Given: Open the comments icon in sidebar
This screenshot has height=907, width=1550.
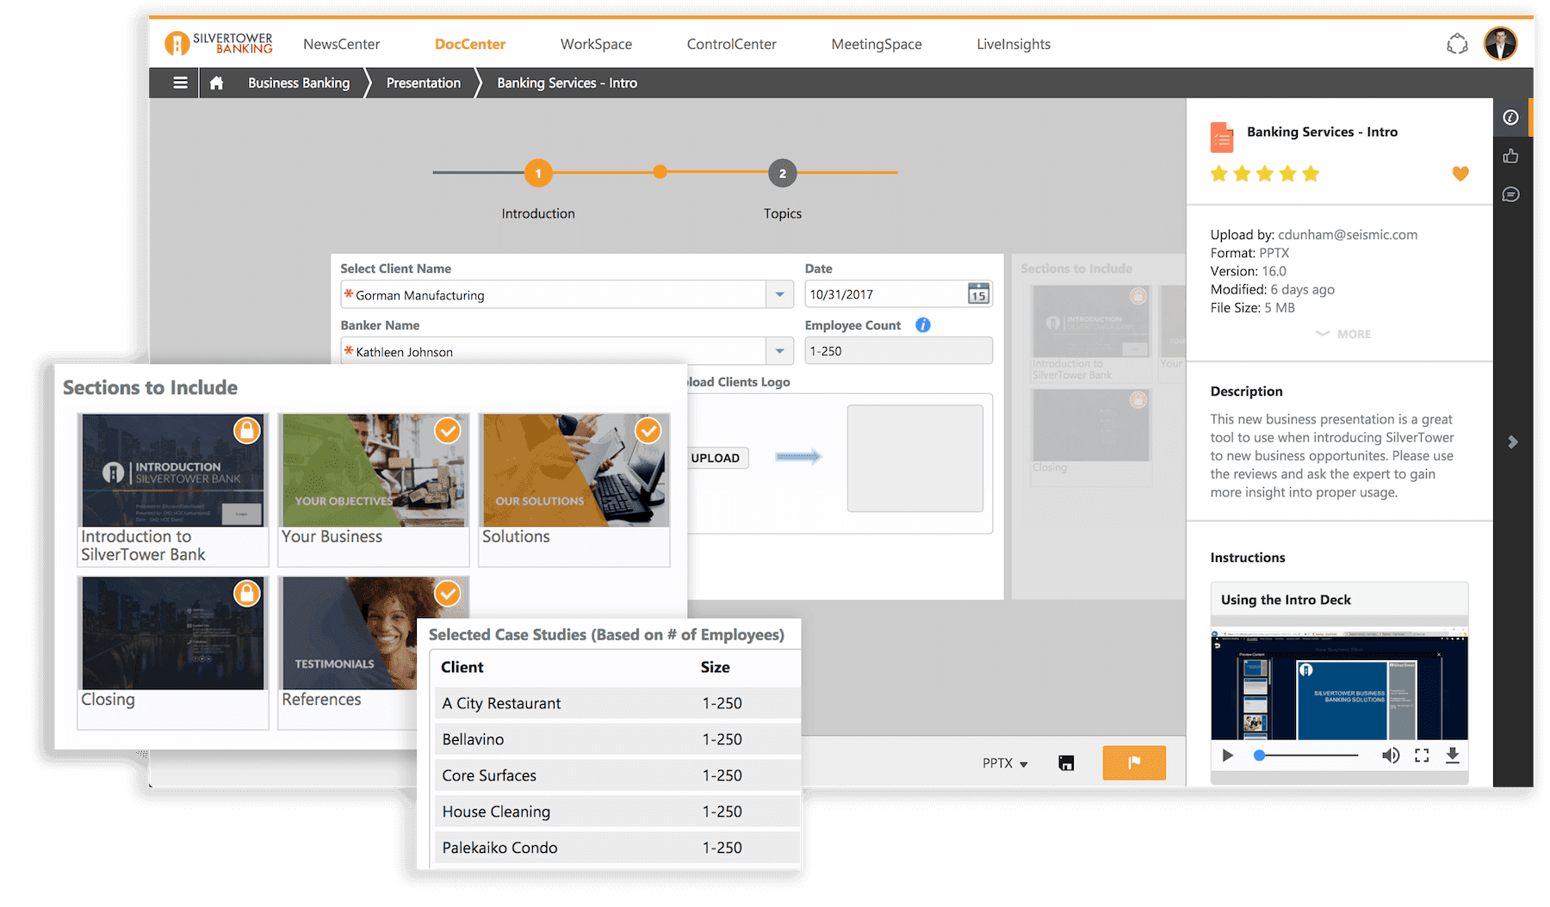Looking at the screenshot, I should [1511, 194].
